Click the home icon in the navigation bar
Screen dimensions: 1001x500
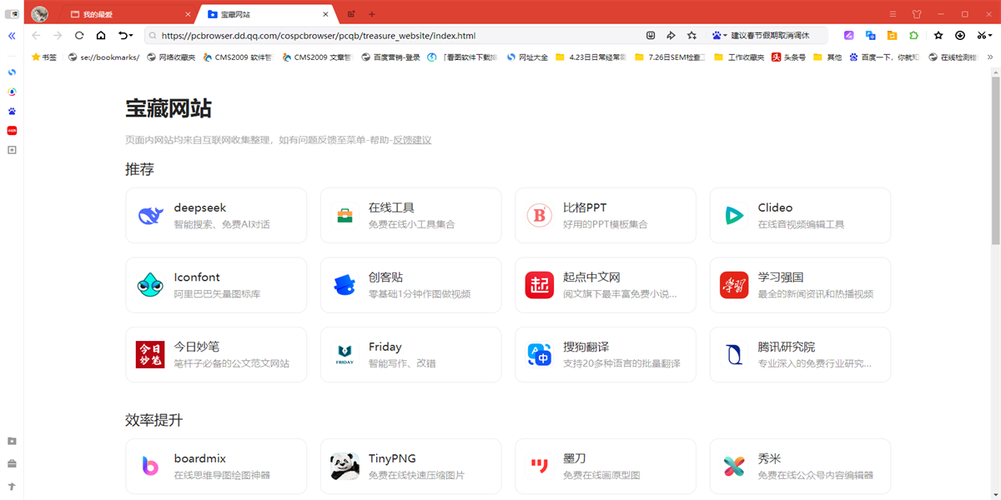pyautogui.click(x=100, y=36)
